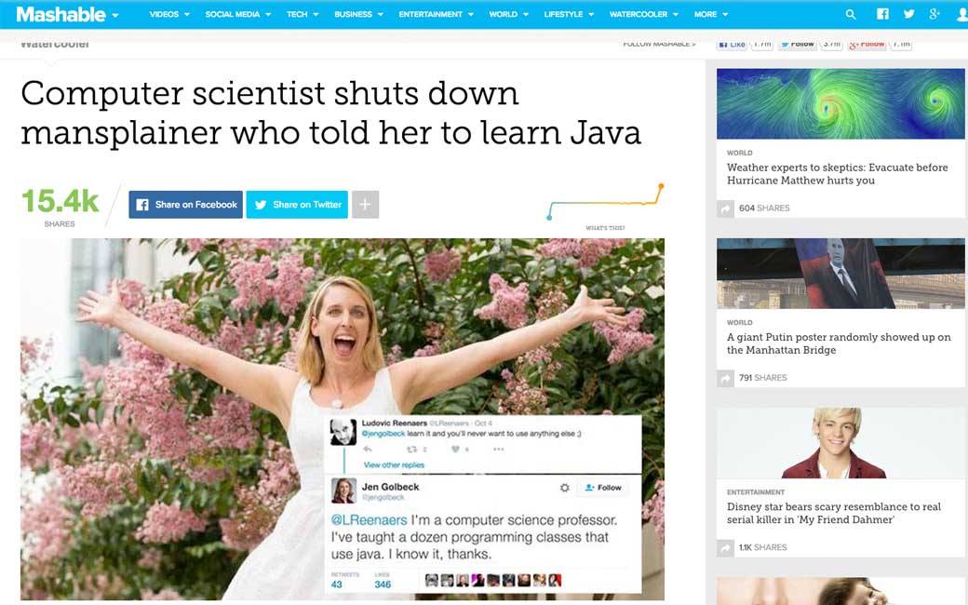Click the gear icon in Jen Golbeck's tweet
The width and height of the screenshot is (968, 605).
[564, 488]
